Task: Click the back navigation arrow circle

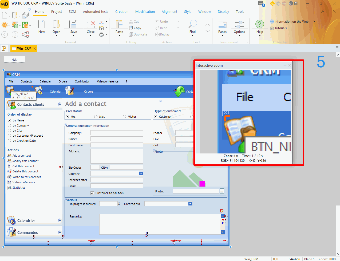Action: click(5, 34)
